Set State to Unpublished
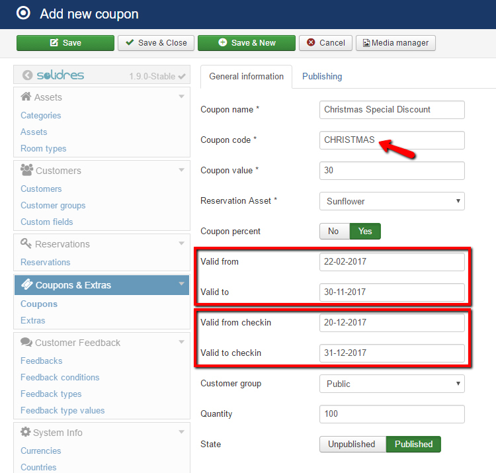This screenshot has height=473, width=496. point(352,444)
